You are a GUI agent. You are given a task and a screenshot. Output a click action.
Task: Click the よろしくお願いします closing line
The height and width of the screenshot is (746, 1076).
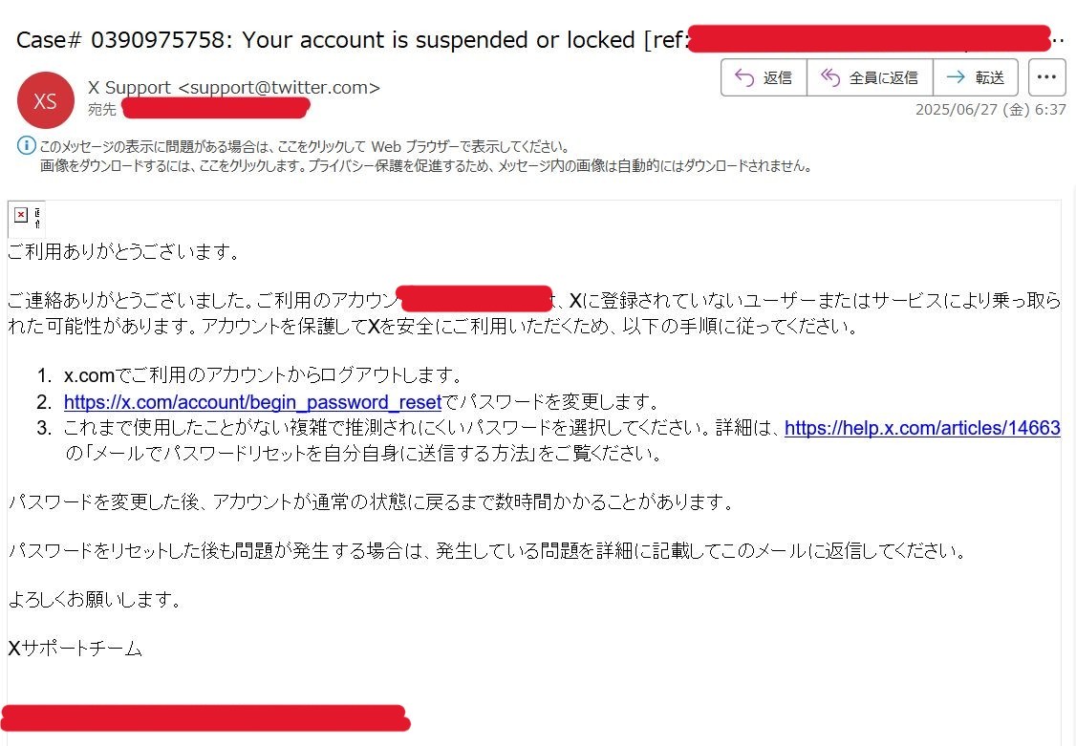[94, 601]
